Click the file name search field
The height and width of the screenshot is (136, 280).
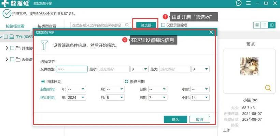(x=100, y=25)
